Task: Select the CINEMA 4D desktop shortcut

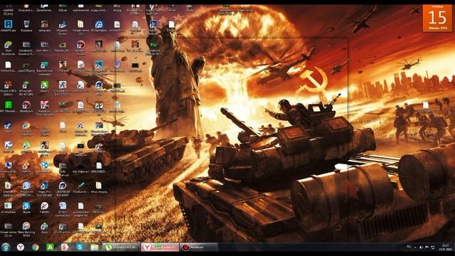Action: click(x=63, y=189)
